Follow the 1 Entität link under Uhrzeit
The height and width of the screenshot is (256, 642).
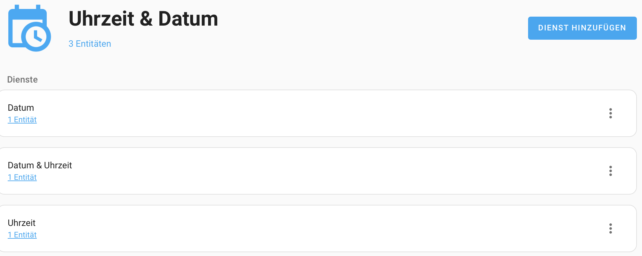22,235
